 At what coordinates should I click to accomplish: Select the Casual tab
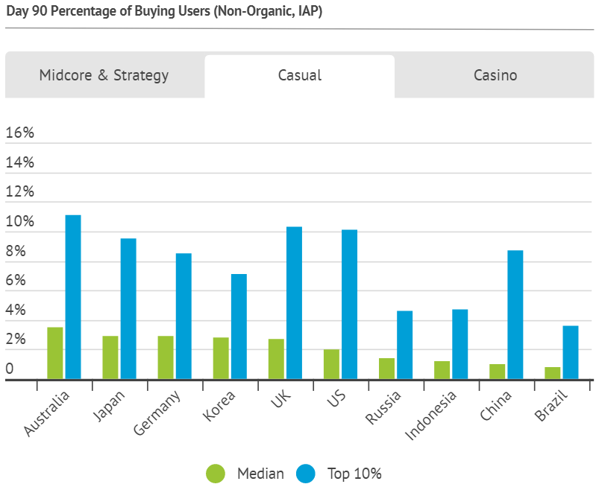pyautogui.click(x=300, y=76)
